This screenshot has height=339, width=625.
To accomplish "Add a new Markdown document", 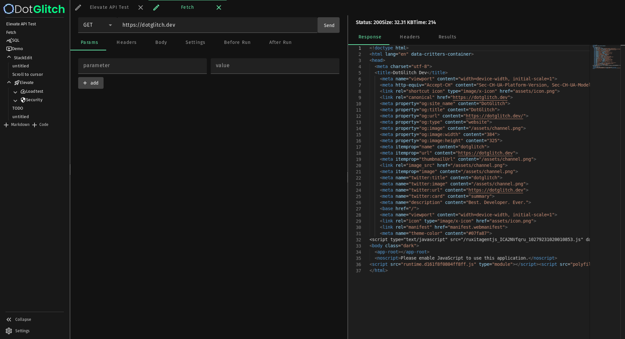I will tap(17, 125).
